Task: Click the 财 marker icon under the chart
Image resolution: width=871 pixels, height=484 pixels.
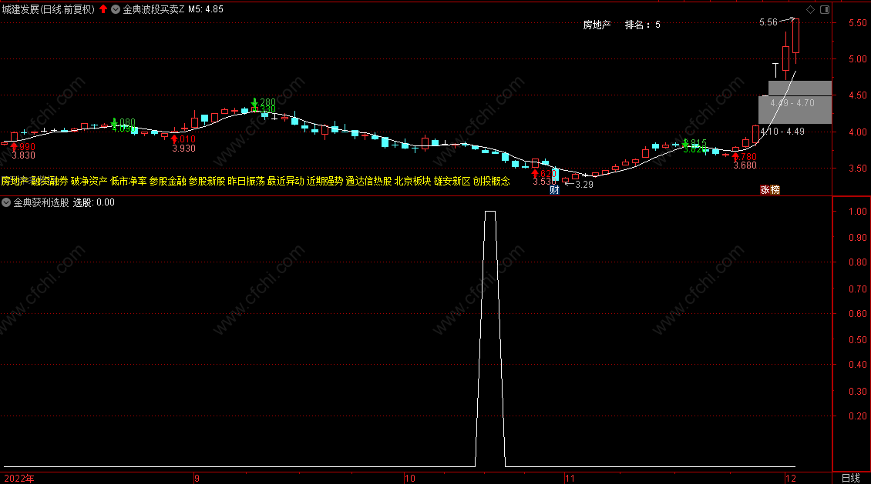Action: coord(554,190)
